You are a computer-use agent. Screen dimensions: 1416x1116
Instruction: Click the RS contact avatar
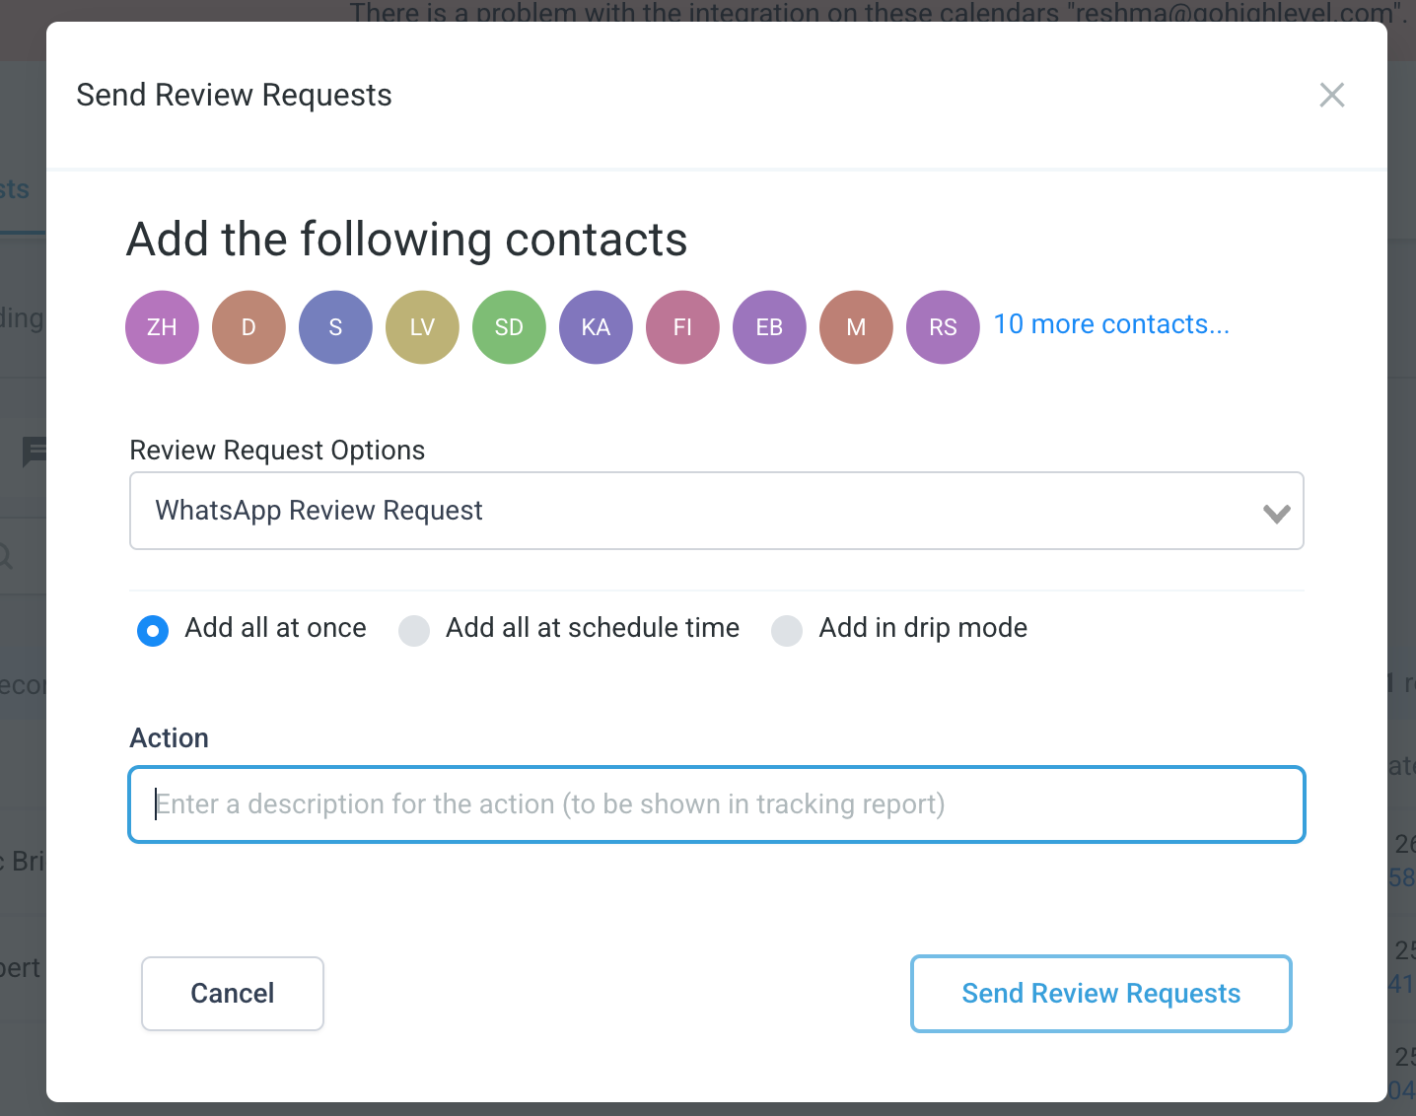click(x=943, y=327)
